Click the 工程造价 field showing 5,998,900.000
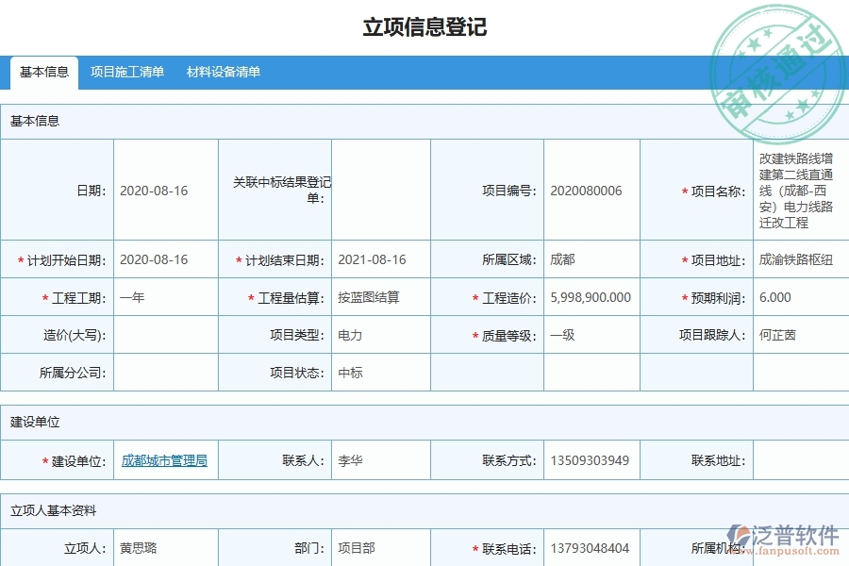The width and height of the screenshot is (849, 566). 591,296
